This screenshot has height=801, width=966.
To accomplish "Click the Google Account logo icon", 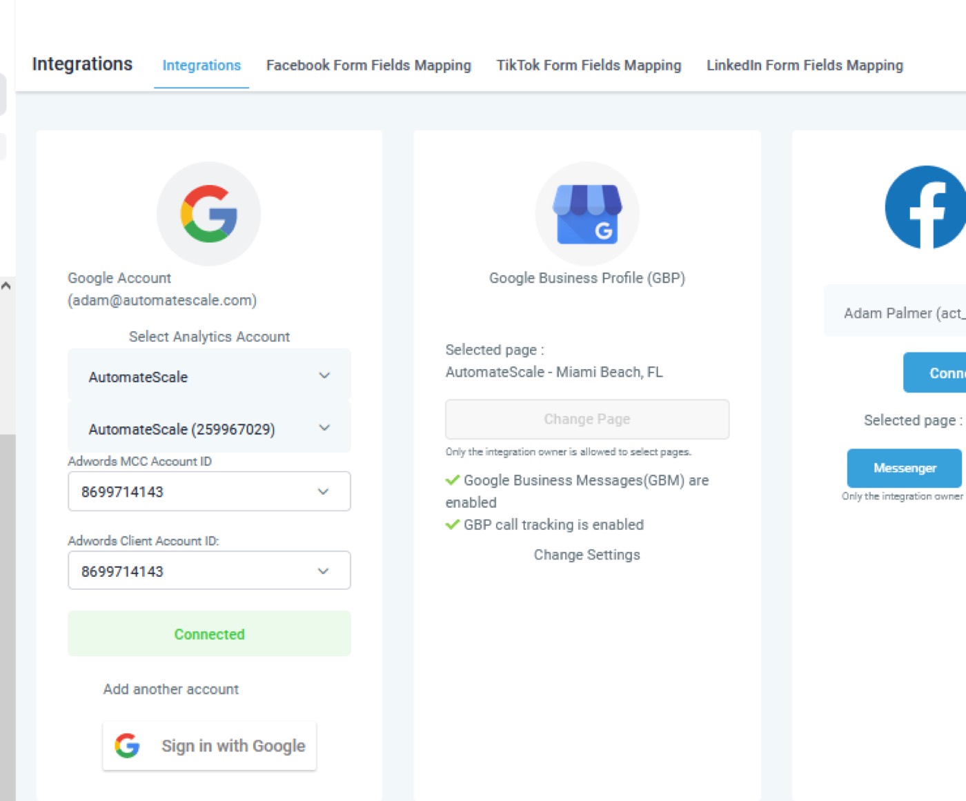I will (209, 214).
